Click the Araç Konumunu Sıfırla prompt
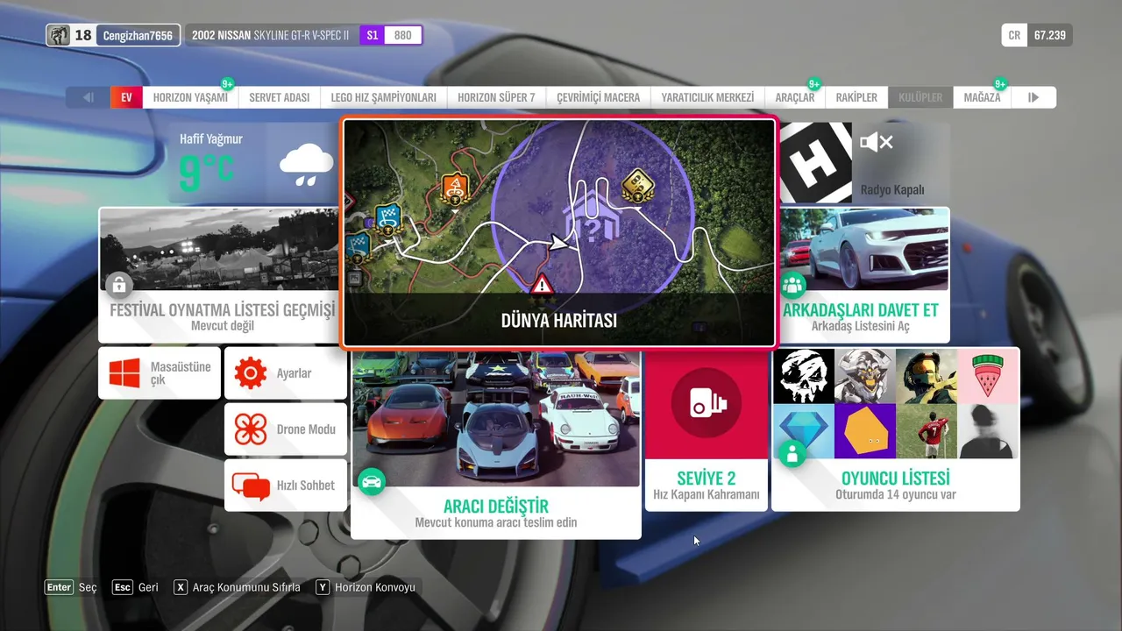1122x631 pixels. pos(237,587)
